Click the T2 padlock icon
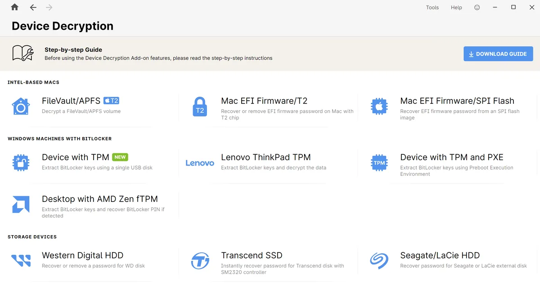The width and height of the screenshot is (540, 295). pyautogui.click(x=200, y=107)
